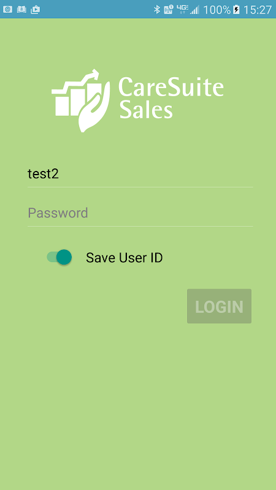
Task: Turn off the Save User ID switch
Action: (59, 257)
